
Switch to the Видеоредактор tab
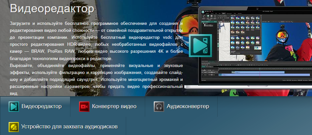(41, 106)
